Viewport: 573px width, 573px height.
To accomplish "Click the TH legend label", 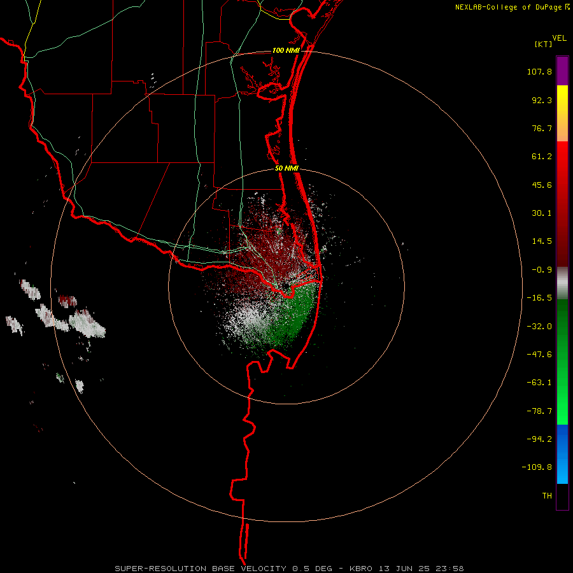I will click(x=547, y=496).
